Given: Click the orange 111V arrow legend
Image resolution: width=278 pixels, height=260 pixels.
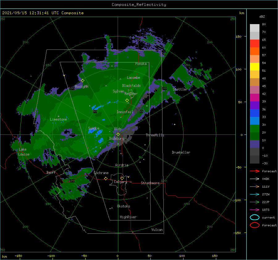Looking at the screenshot, I should coord(255,186).
